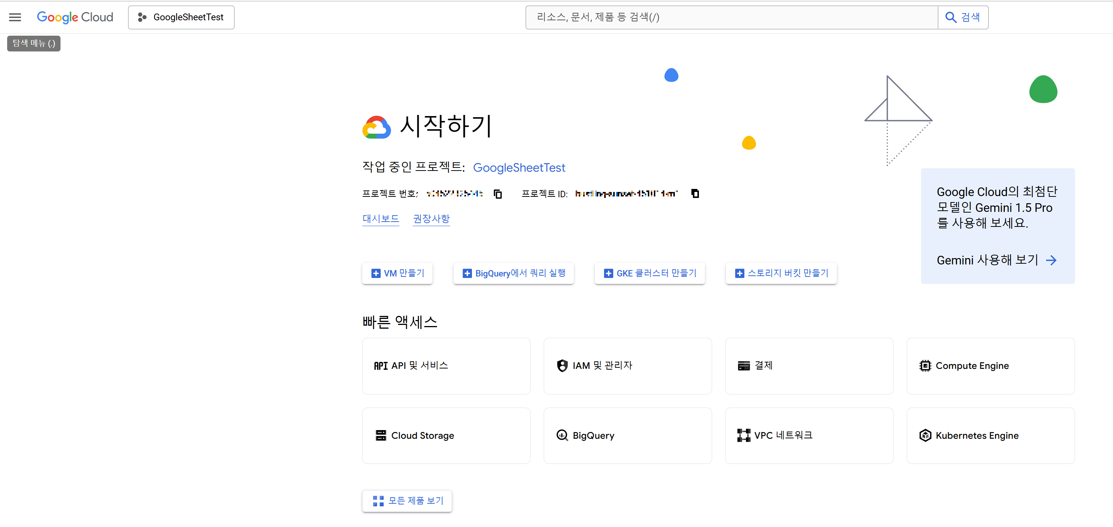Image resolution: width=1113 pixels, height=527 pixels.
Task: Click GKE 클러스터 만들기 button
Action: (649, 273)
